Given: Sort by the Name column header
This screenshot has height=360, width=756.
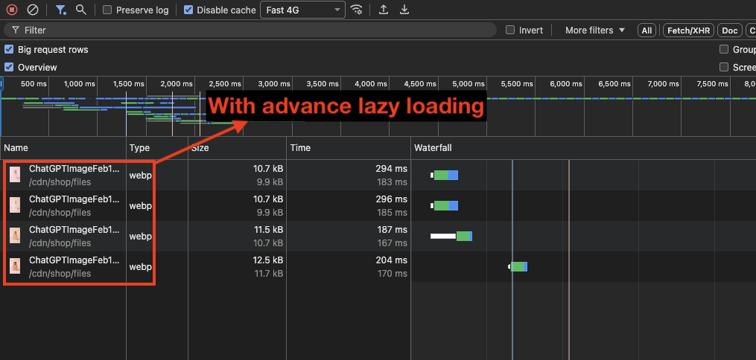Looking at the screenshot, I should click(63, 148).
